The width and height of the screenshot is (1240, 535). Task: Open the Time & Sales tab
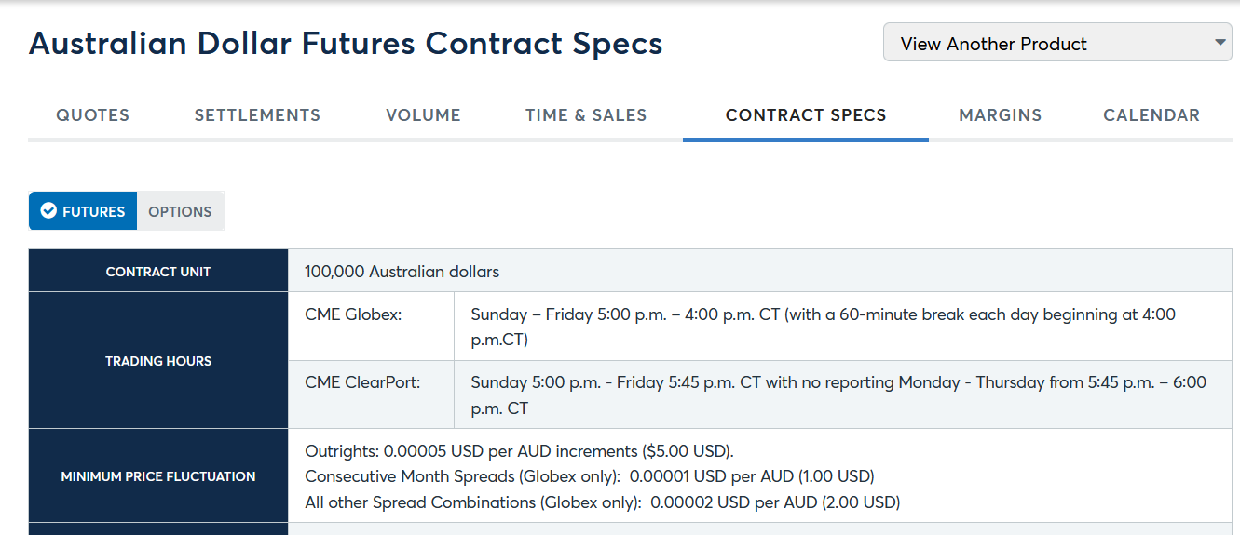pyautogui.click(x=586, y=115)
